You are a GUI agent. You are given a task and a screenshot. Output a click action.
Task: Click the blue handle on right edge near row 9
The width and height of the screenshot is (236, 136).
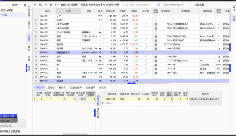point(230,47)
